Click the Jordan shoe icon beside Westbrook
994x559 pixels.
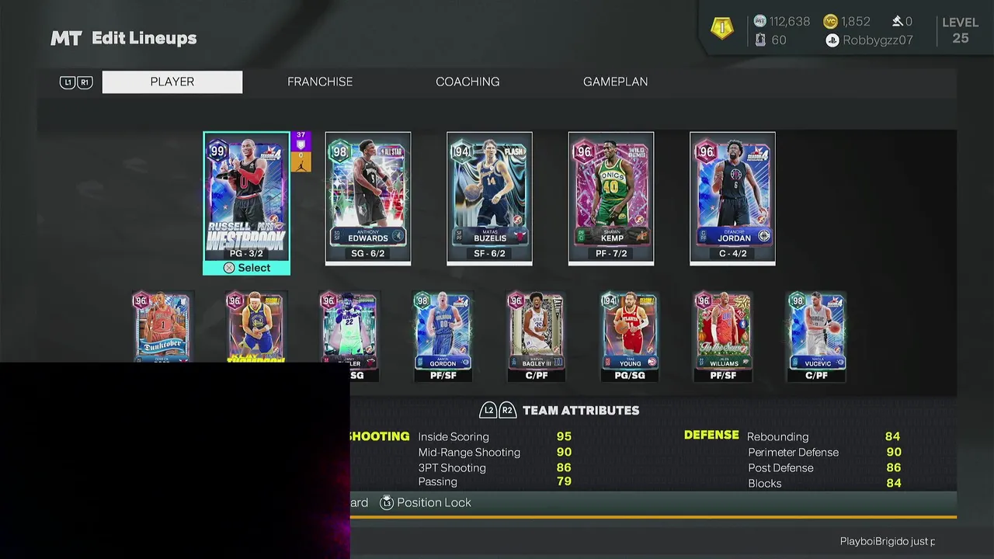pyautogui.click(x=301, y=163)
